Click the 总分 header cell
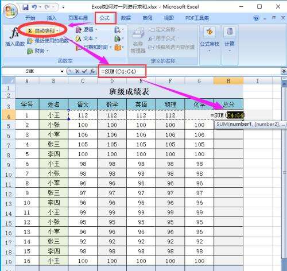Viewport: 287px width, 271px height. (x=228, y=104)
